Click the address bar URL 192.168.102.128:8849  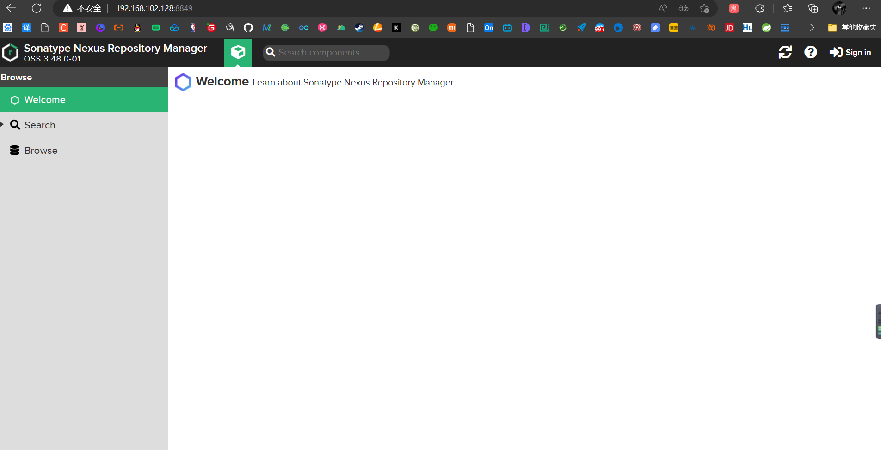point(154,8)
